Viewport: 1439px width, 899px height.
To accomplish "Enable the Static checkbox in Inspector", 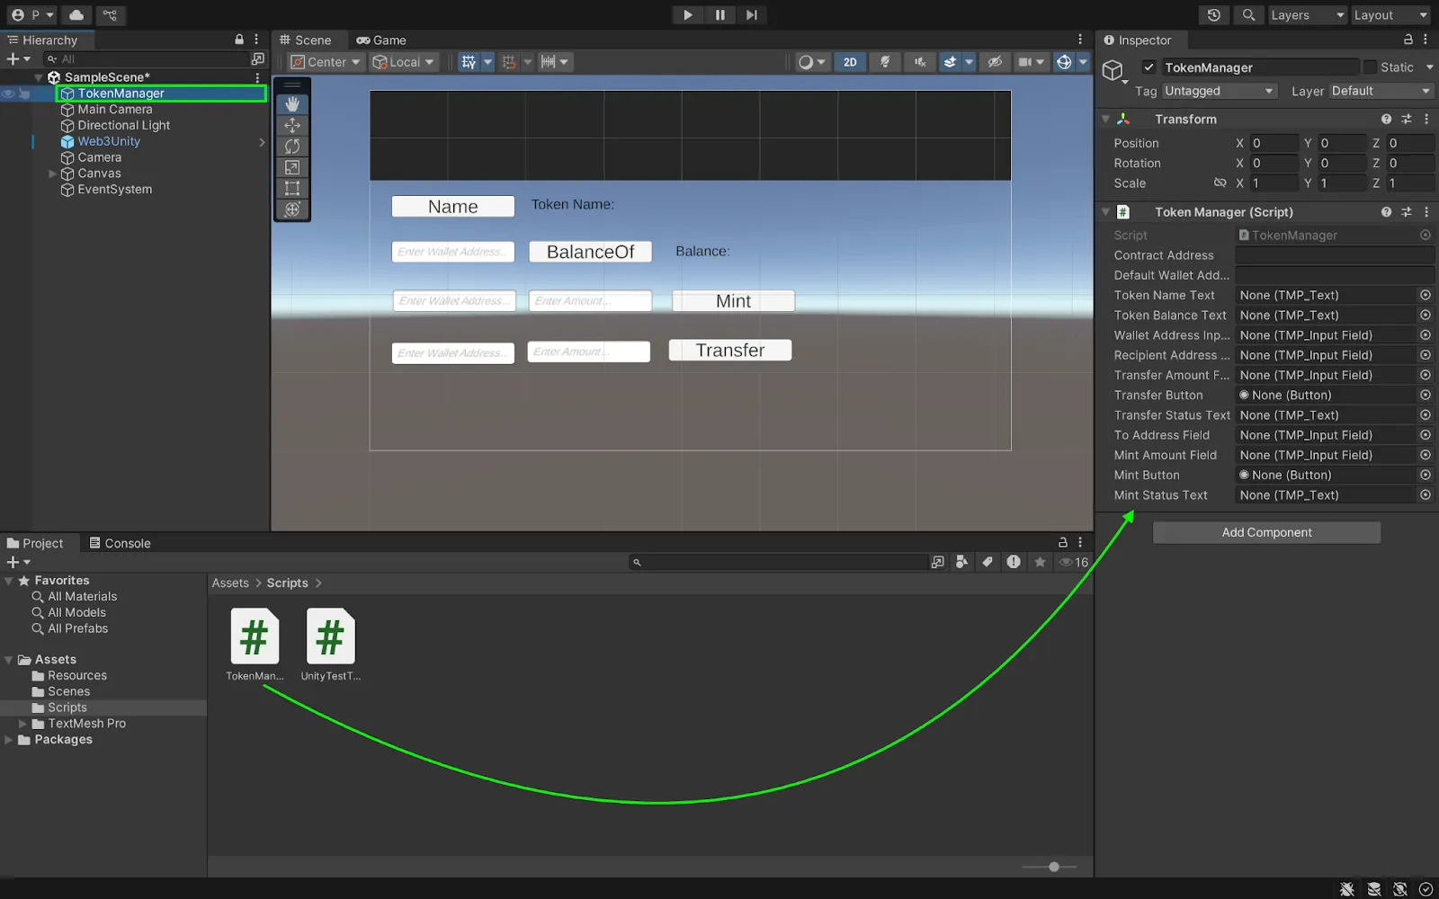I will coord(1370,67).
